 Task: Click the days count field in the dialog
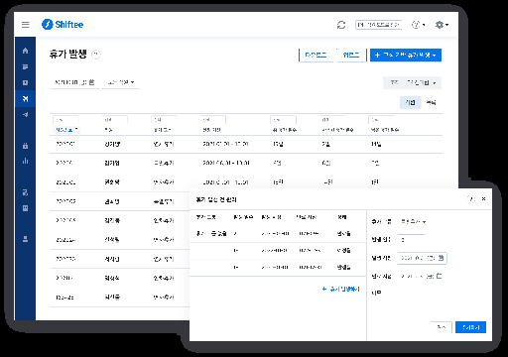click(412, 240)
